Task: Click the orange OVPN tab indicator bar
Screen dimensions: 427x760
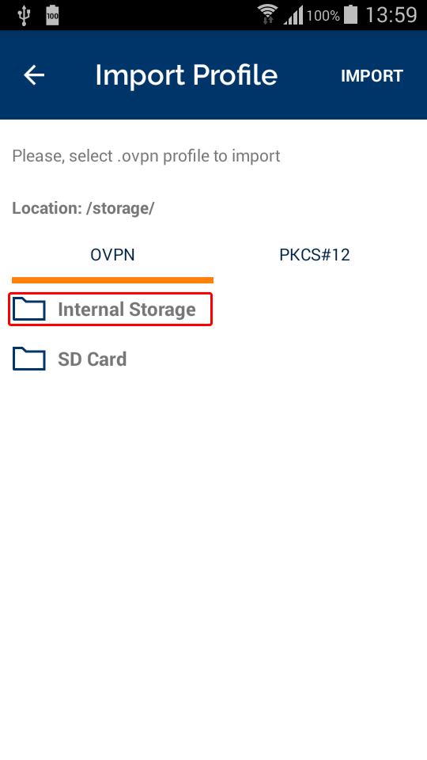Action: pyautogui.click(x=112, y=280)
